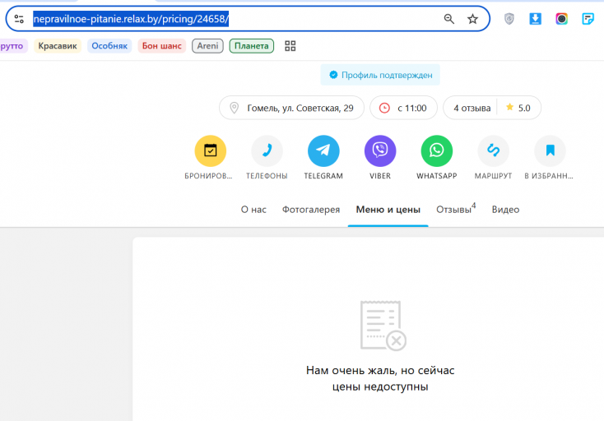Add to favorites with bookmark icon
This screenshot has width=604, height=421.
550,150
